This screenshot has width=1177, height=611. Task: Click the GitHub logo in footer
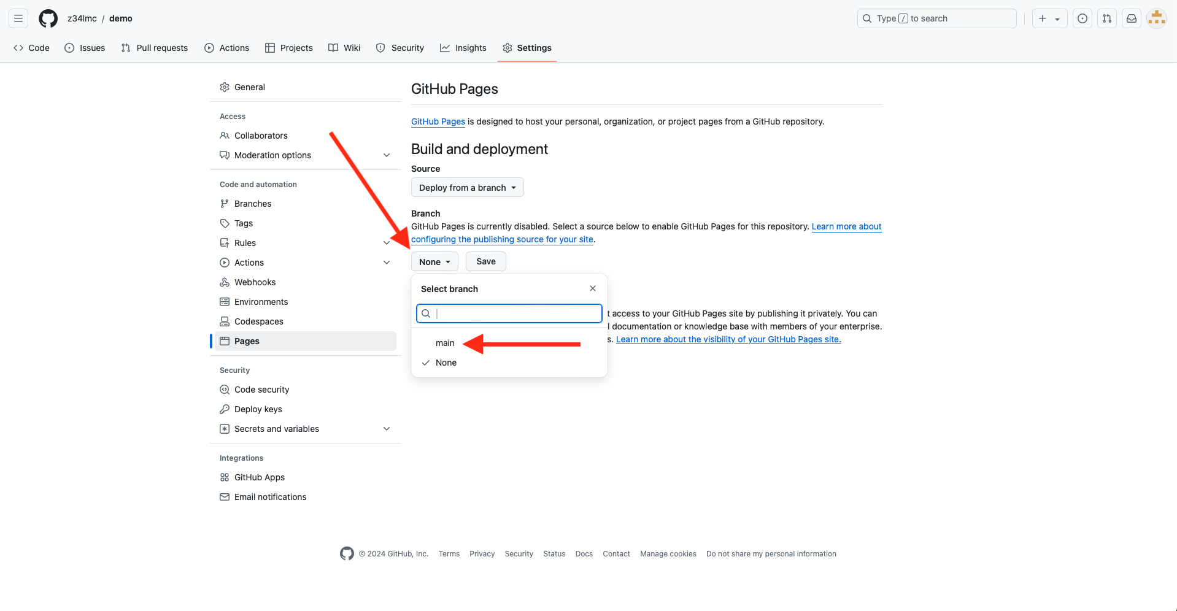tap(347, 553)
